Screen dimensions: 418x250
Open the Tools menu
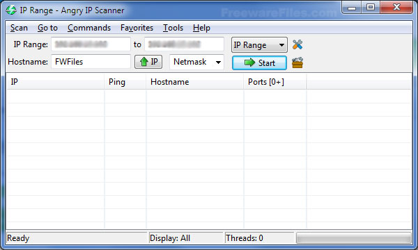tap(173, 28)
